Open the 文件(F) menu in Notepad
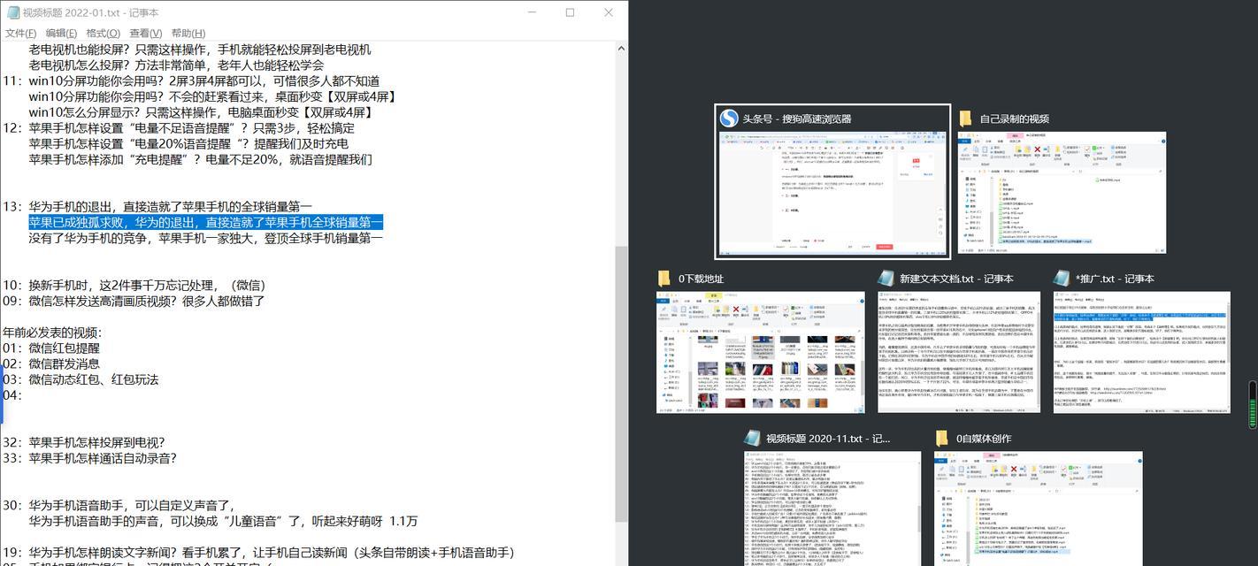This screenshot has height=566, width=1258. point(20,34)
